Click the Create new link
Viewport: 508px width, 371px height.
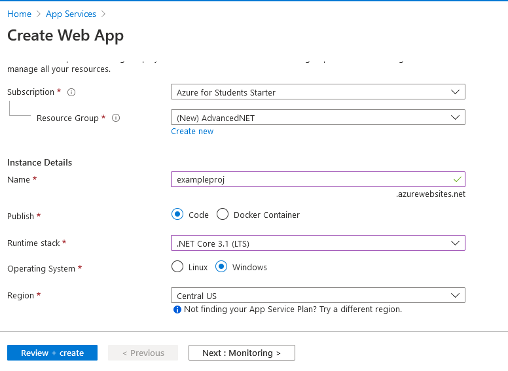coord(192,131)
